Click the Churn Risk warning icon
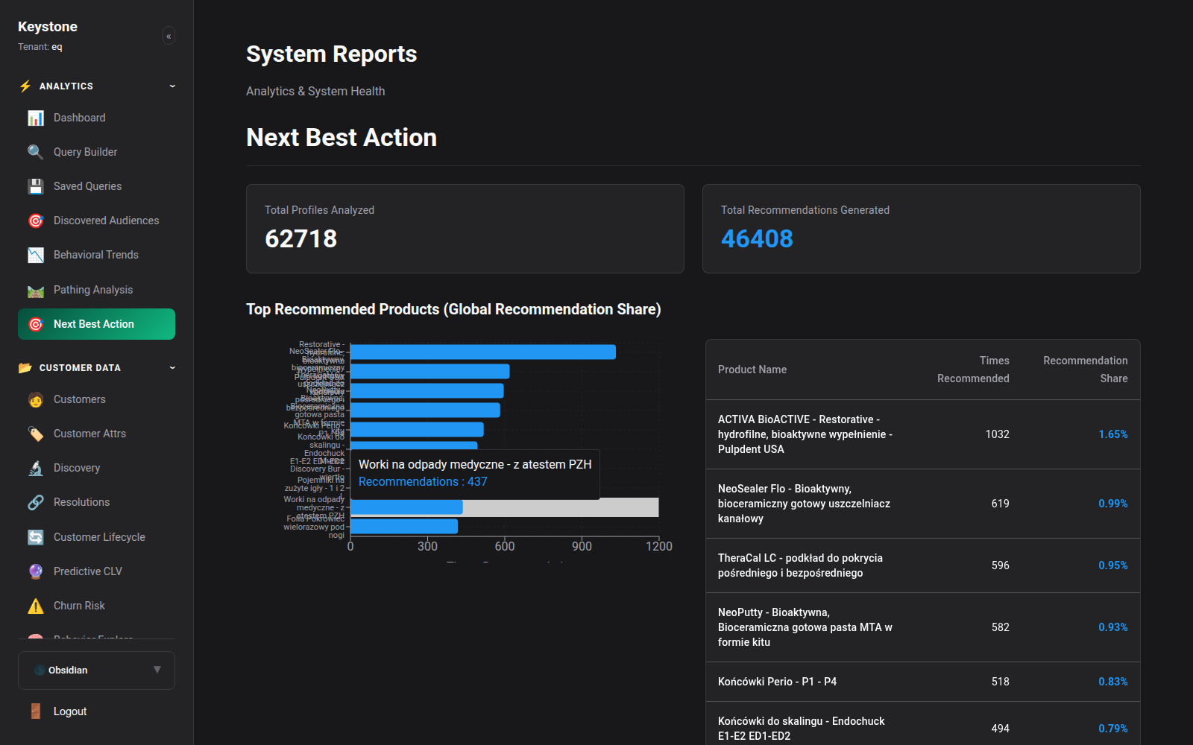Screen dimensions: 1193x745 [x=36, y=606]
